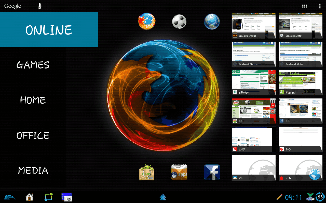Viewport: 326px width, 203px height.
Task: Open recent apps button
Action: point(49,197)
